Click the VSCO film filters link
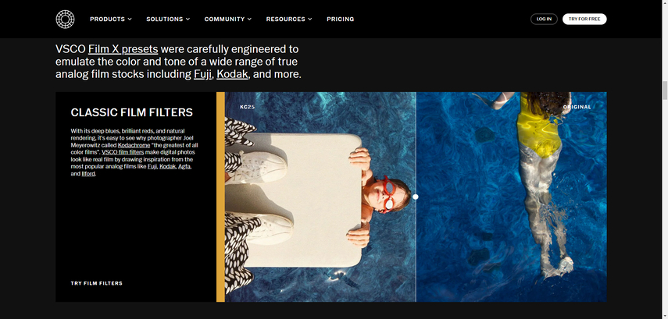The image size is (668, 319). 123,152
